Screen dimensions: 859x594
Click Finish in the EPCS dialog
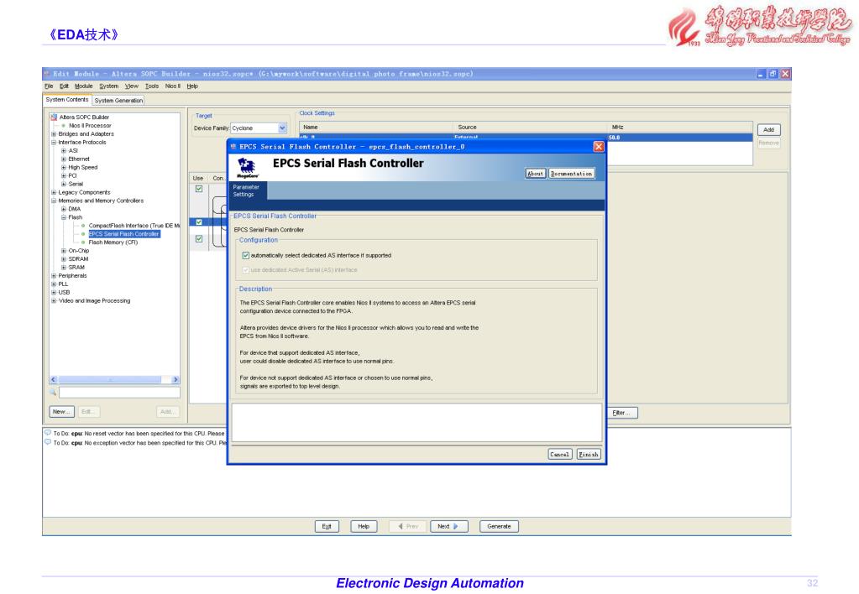(589, 455)
